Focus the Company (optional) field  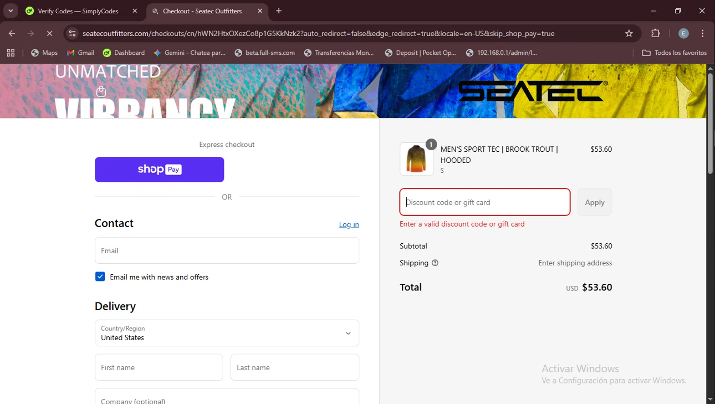pyautogui.click(x=227, y=397)
